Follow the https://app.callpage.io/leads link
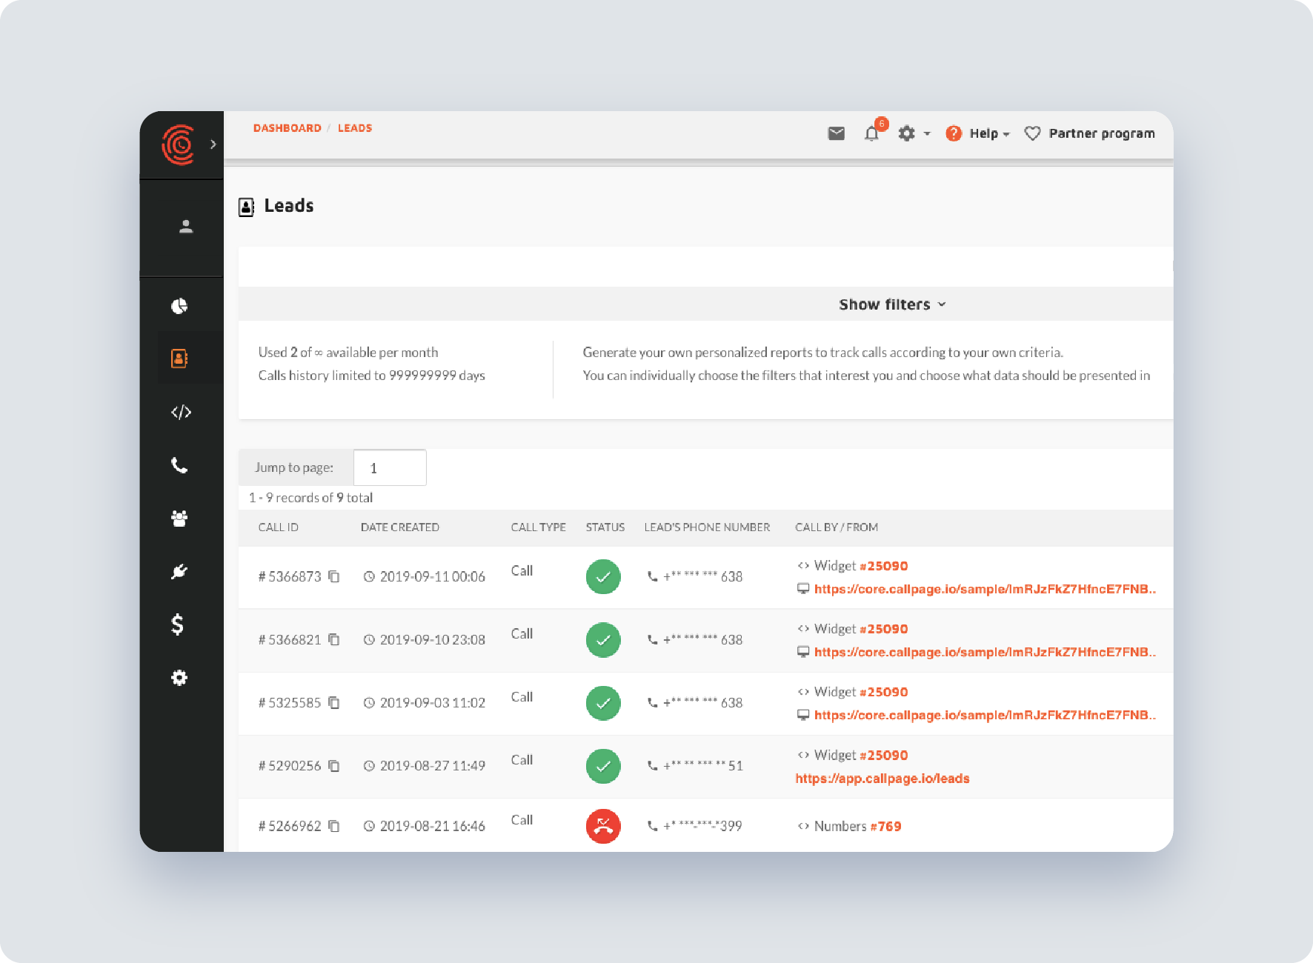The width and height of the screenshot is (1313, 963). (882, 778)
